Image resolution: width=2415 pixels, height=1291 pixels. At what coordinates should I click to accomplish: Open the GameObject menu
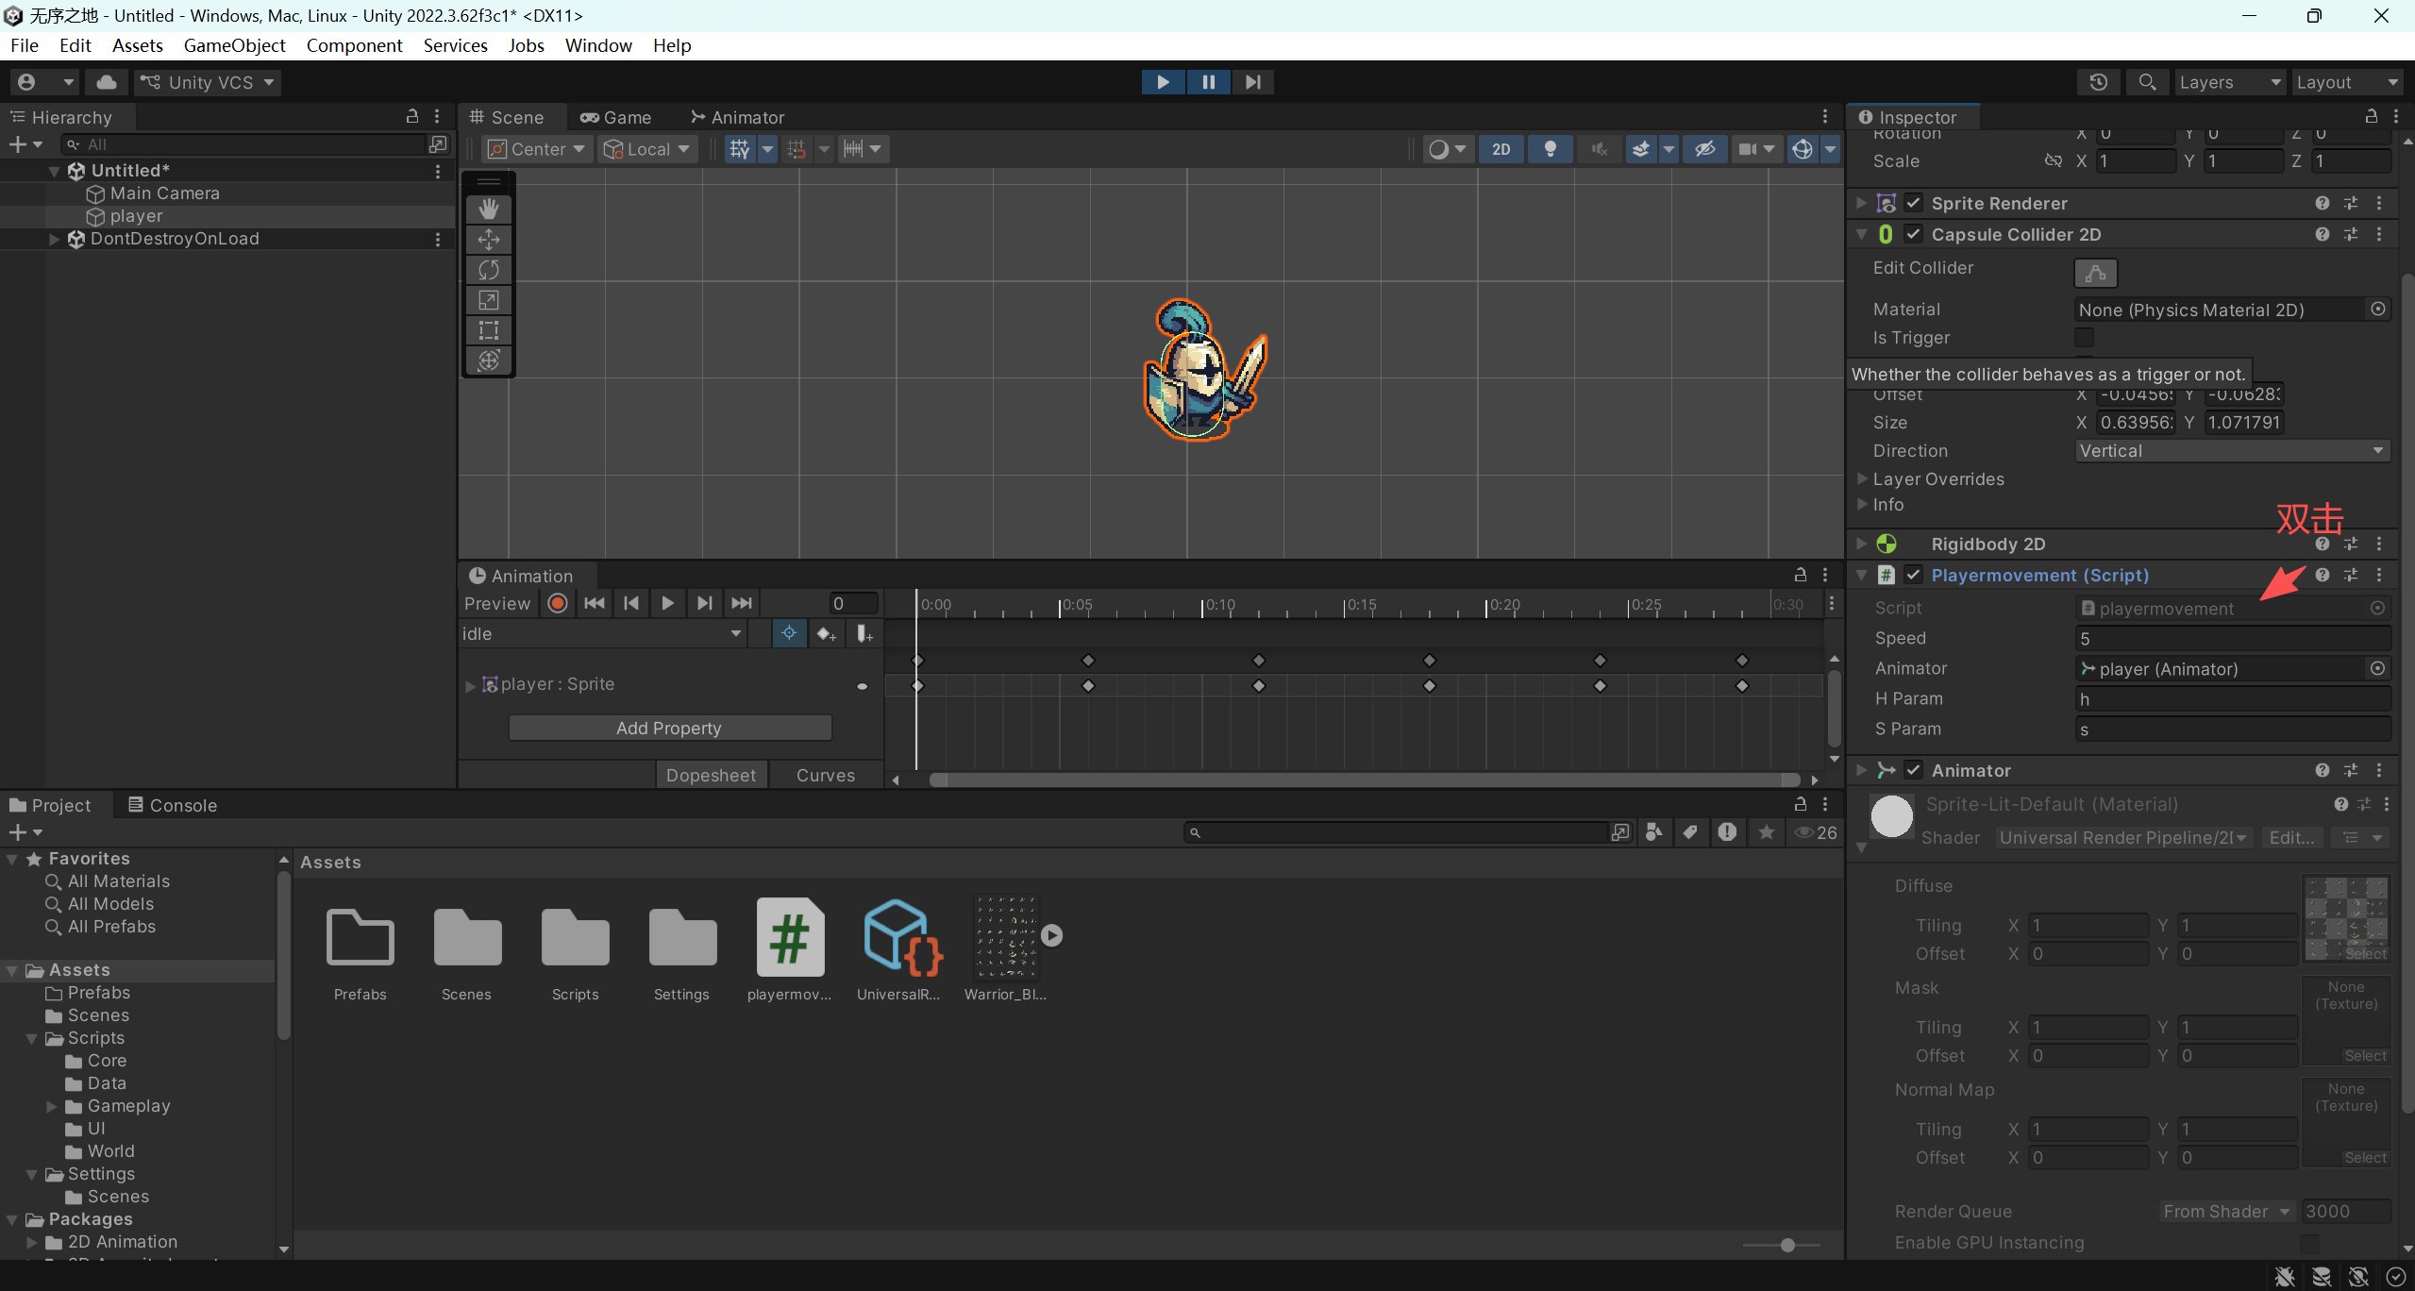pyautogui.click(x=234, y=45)
